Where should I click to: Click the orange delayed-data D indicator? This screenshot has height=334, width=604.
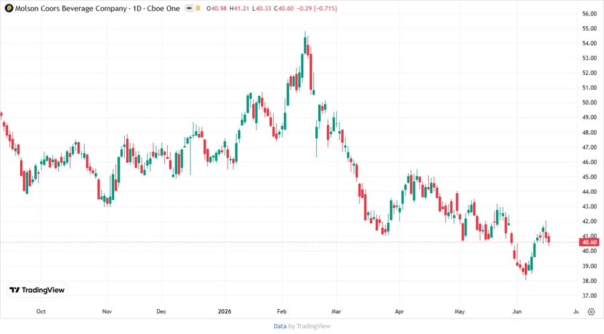click(198, 9)
